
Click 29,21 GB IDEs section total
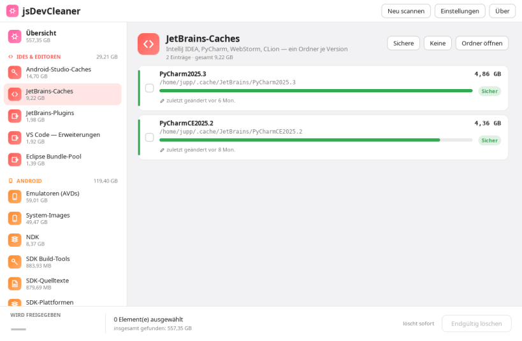click(x=107, y=57)
